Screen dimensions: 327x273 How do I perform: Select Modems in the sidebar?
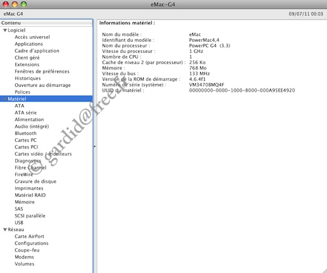24,257
